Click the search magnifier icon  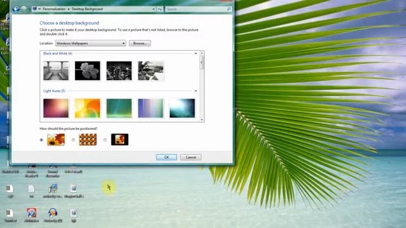[228, 9]
